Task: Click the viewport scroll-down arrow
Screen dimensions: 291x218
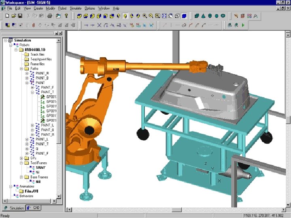Action: pos(288,205)
